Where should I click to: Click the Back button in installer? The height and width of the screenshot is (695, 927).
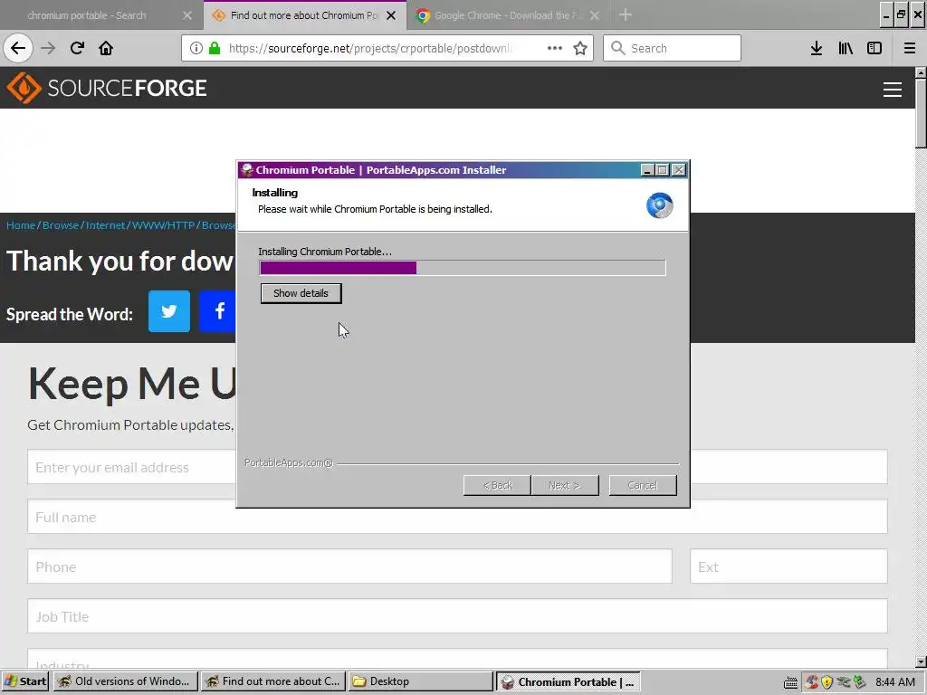click(x=497, y=485)
